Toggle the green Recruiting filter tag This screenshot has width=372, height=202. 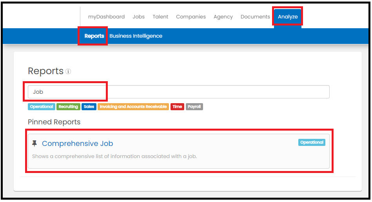click(x=68, y=107)
